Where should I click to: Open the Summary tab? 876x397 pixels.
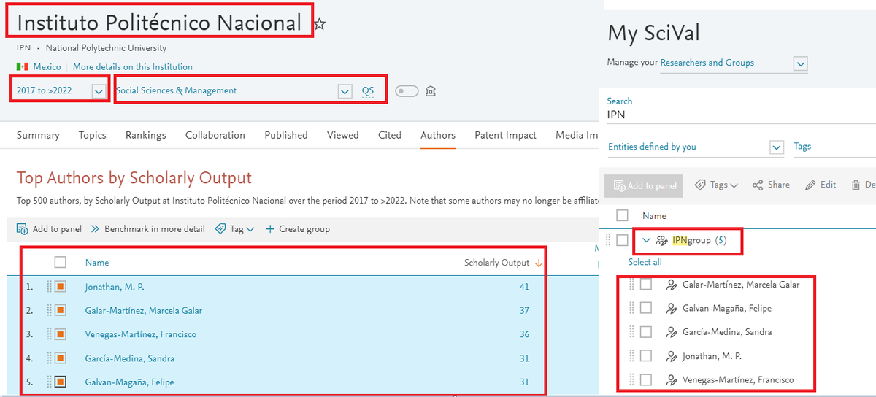coord(38,135)
